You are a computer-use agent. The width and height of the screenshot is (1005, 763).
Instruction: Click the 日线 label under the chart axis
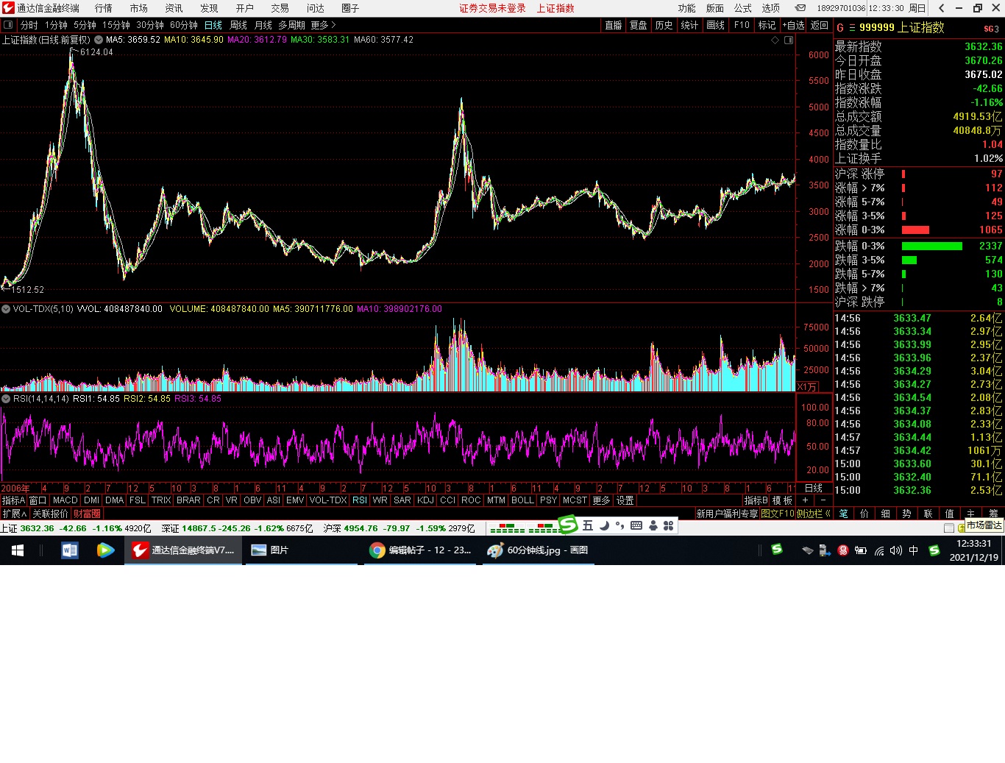click(x=814, y=489)
